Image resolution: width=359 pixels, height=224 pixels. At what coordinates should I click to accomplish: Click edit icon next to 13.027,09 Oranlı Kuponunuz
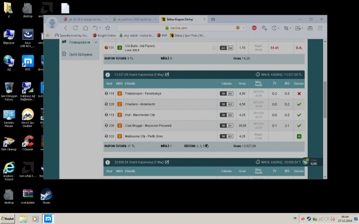167,74
